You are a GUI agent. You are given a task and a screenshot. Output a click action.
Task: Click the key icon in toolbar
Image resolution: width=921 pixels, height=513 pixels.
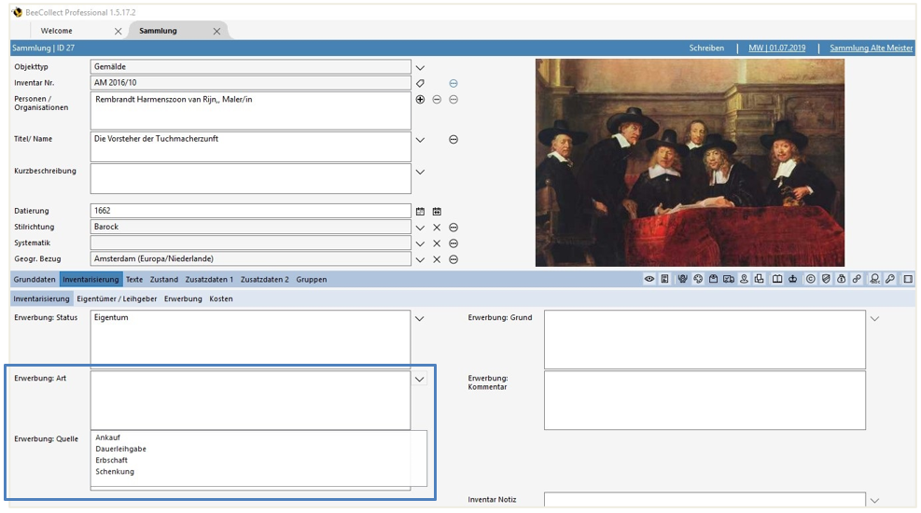coord(890,279)
